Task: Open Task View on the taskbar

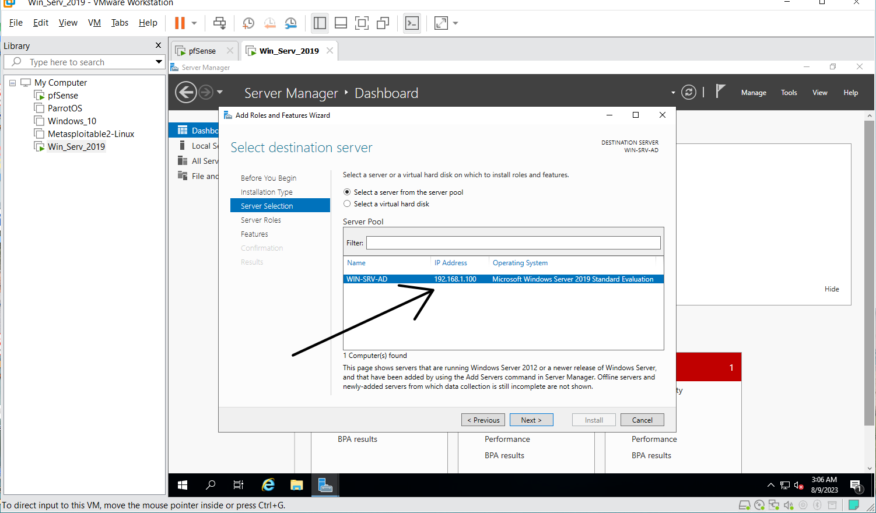Action: 239,485
